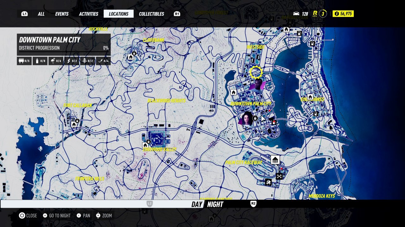405x227 pixels.
Task: Click the CLOUDBANK district label
Action: pos(153,40)
